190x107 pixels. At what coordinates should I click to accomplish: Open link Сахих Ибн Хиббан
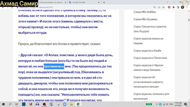145,12
